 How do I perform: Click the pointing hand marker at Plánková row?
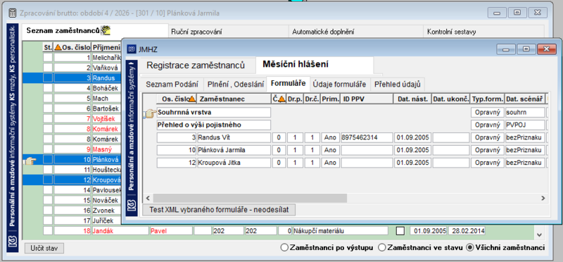point(30,161)
